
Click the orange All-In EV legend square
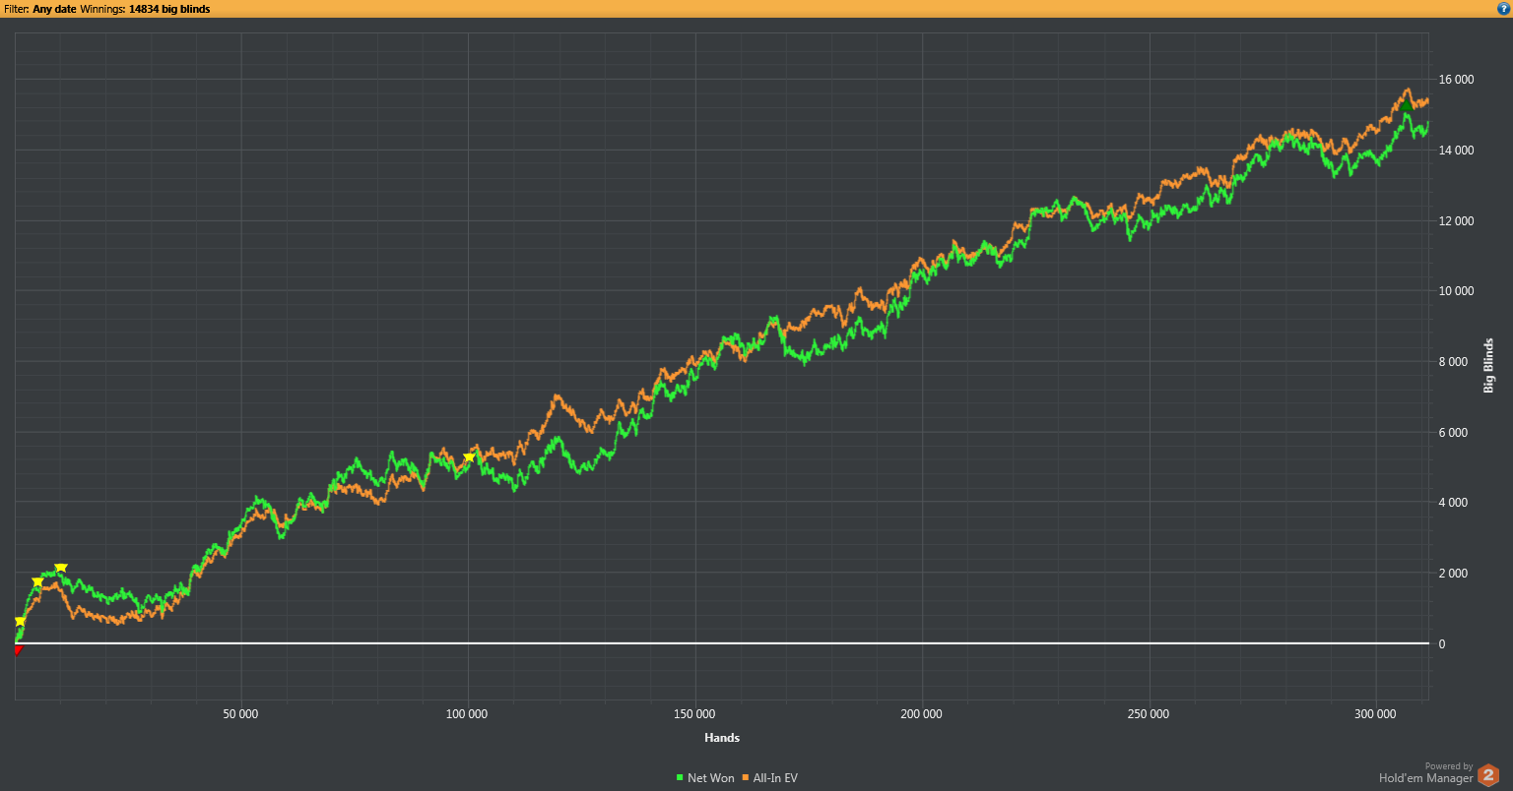[746, 778]
